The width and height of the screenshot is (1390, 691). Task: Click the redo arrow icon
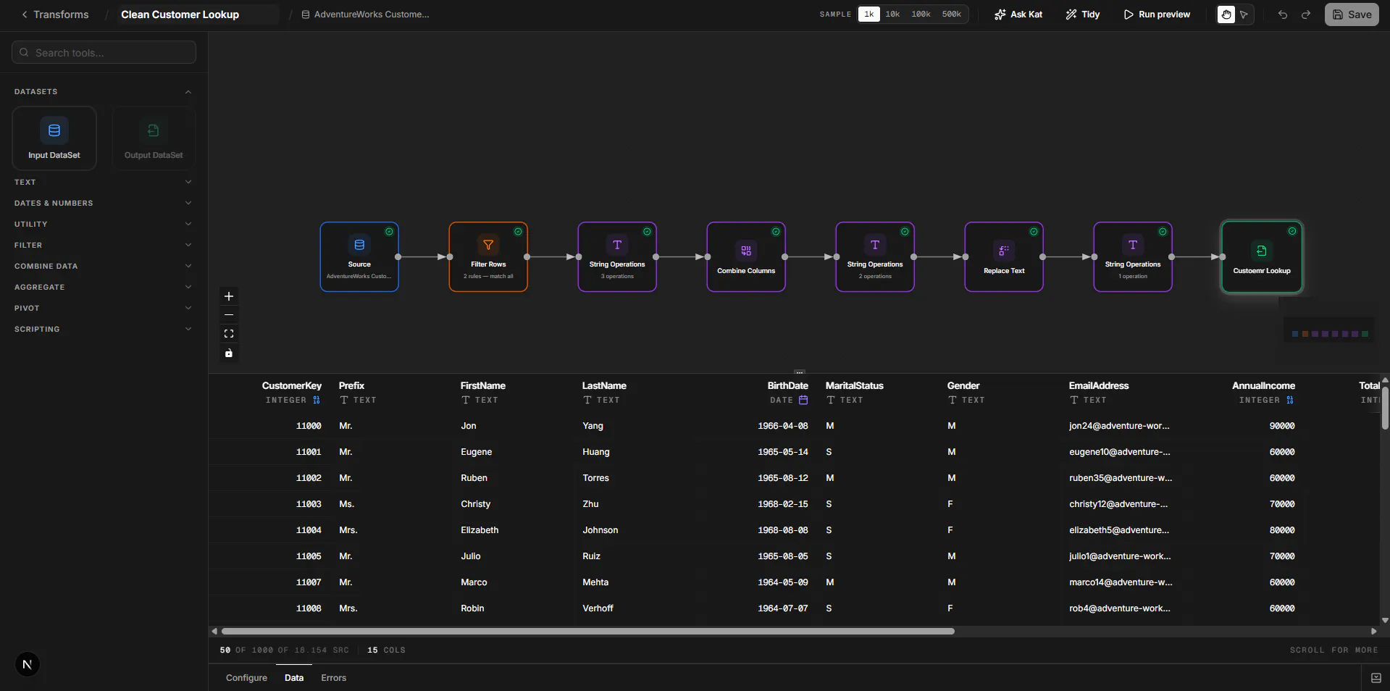[x=1306, y=14]
